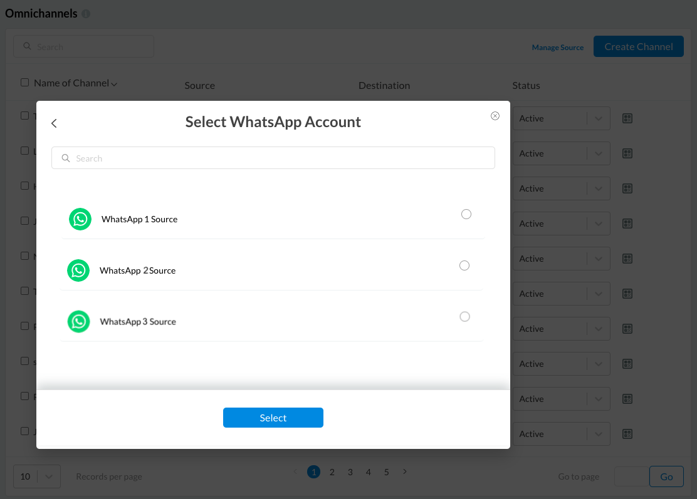Click the magnifier icon in the dialog search
Screen dimensions: 697x499
[66, 158]
